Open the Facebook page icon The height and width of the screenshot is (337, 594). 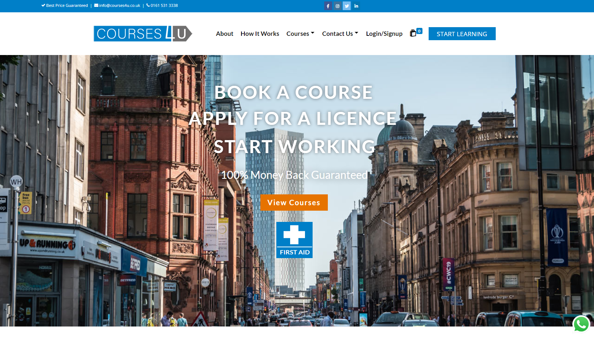(328, 6)
